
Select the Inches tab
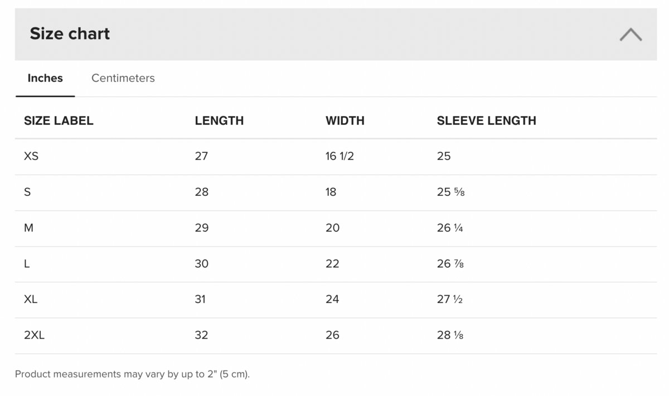[45, 78]
